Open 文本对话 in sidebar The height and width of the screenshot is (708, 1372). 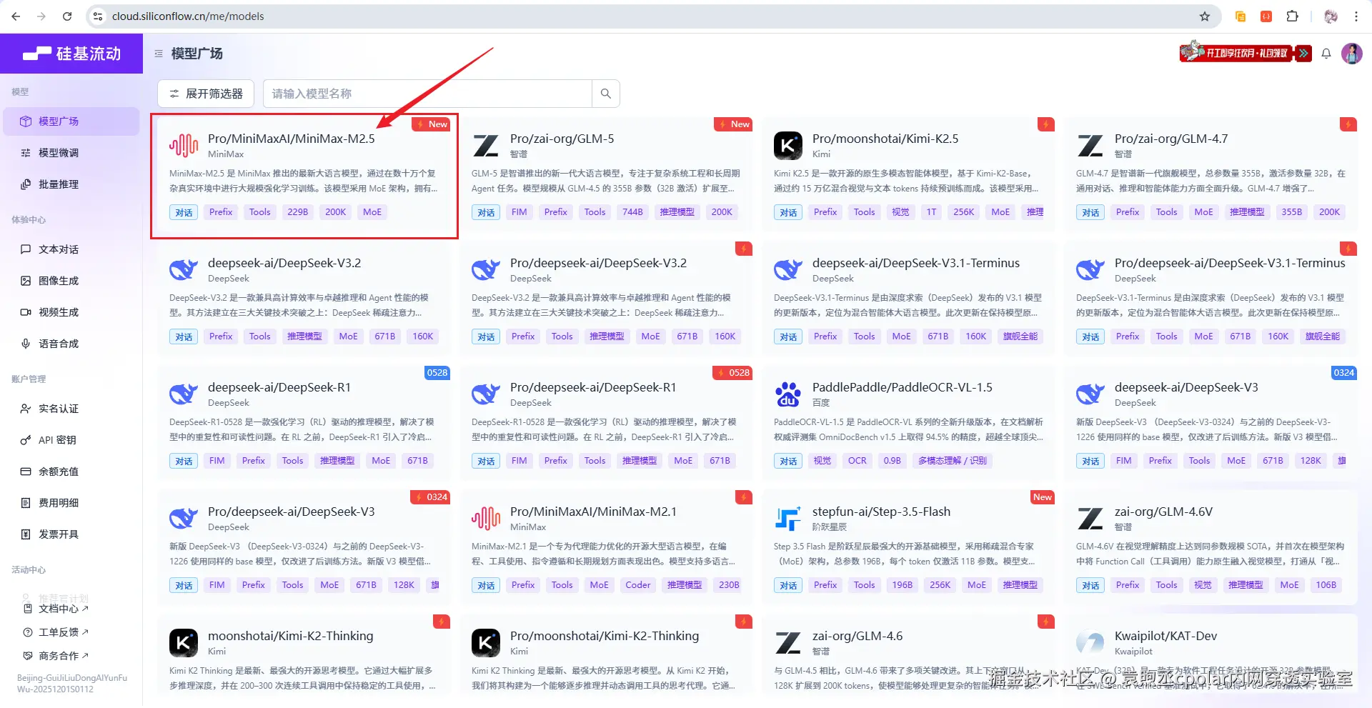tap(71, 249)
